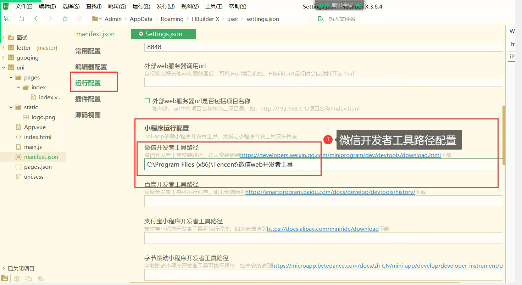Click the bookmark star icon
The height and width of the screenshot is (285, 522).
pos(65,18)
